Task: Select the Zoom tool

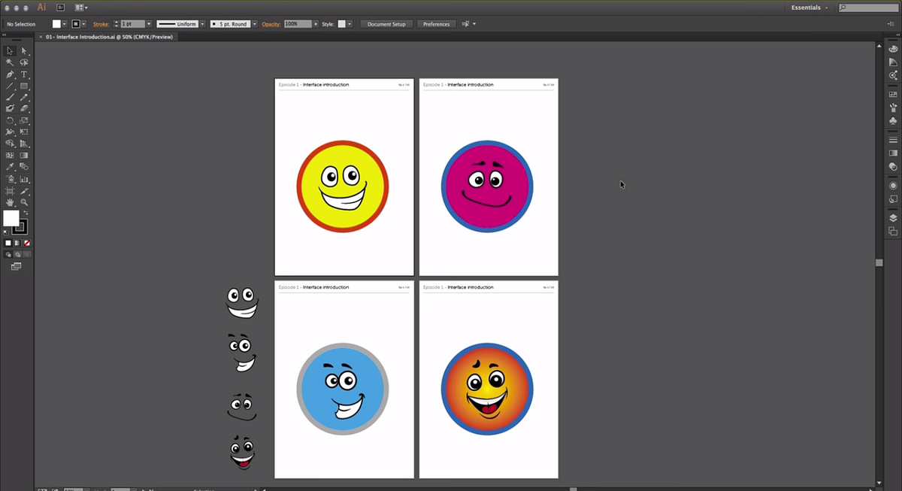Action: tap(24, 202)
